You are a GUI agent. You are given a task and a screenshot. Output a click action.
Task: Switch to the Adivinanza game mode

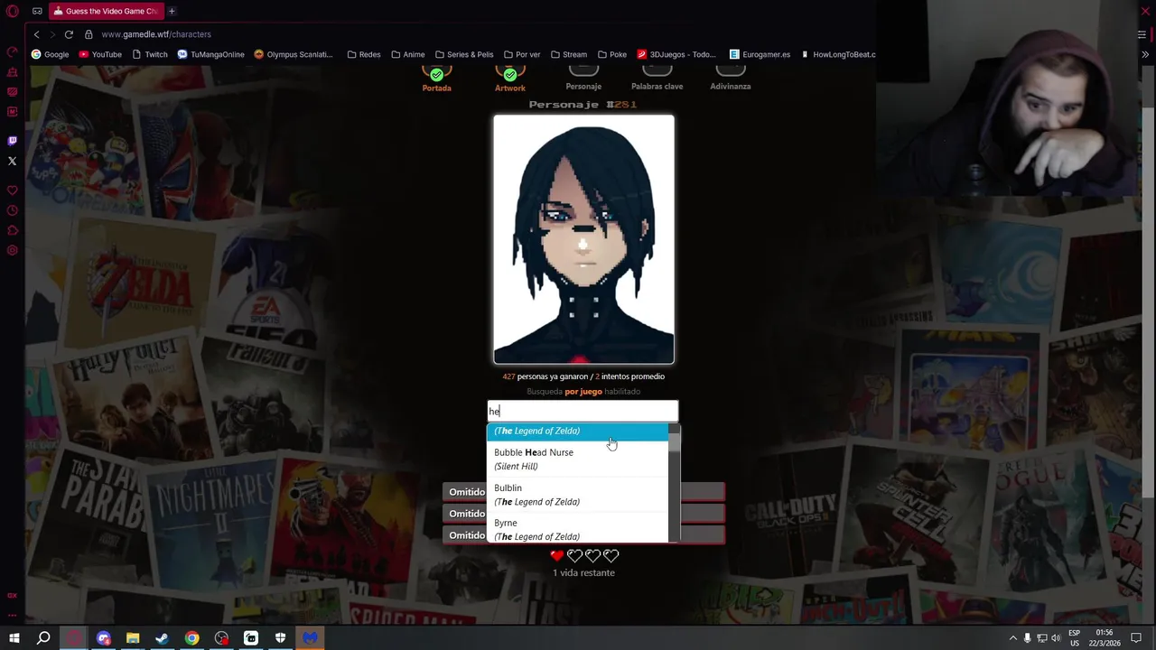pos(730,79)
